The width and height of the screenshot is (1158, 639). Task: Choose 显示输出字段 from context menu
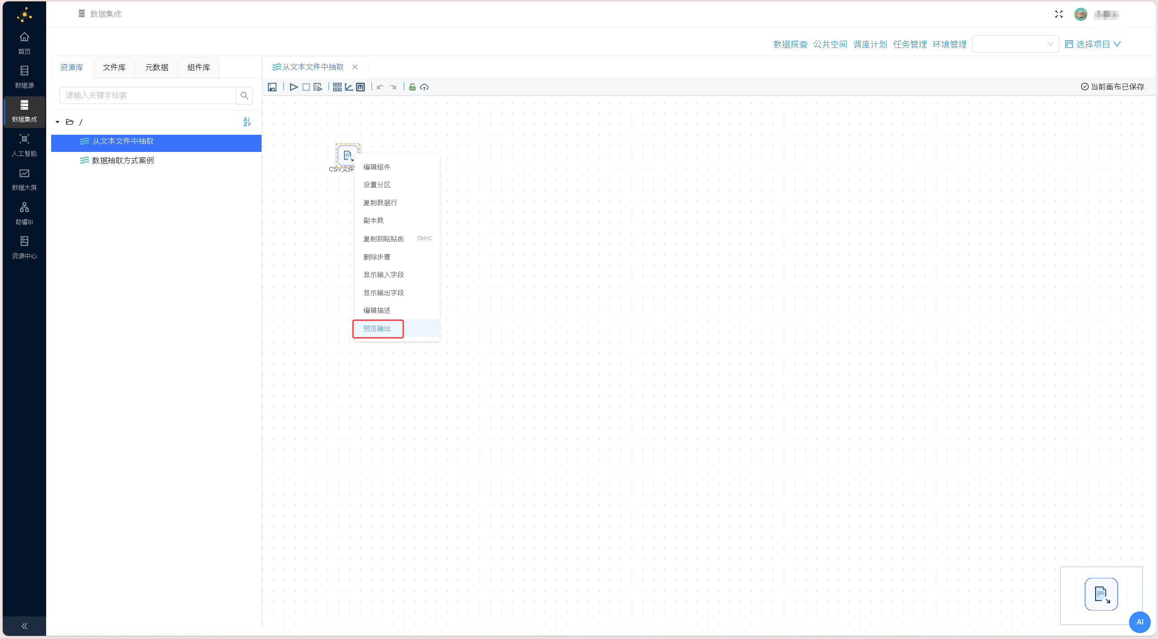[397, 293]
